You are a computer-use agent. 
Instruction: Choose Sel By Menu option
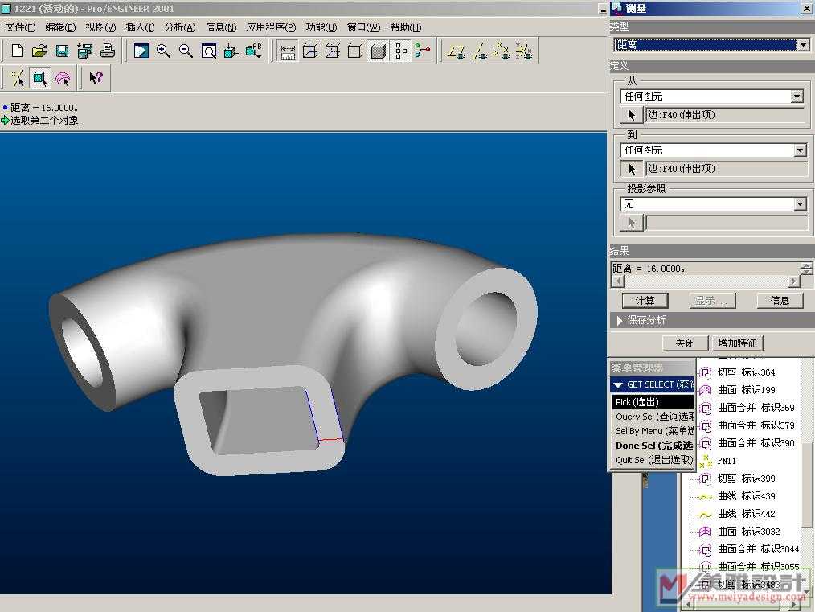(x=653, y=431)
